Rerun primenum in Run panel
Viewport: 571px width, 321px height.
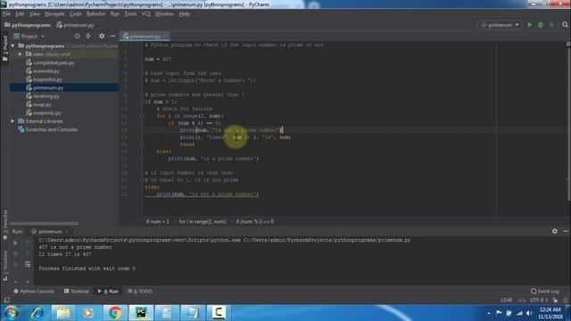tap(16, 243)
